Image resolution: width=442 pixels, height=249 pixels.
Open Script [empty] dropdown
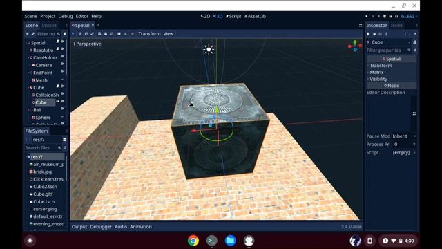click(404, 152)
